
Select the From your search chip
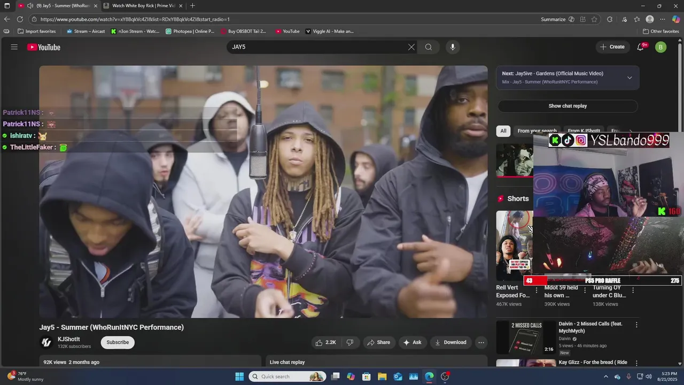pyautogui.click(x=536, y=131)
